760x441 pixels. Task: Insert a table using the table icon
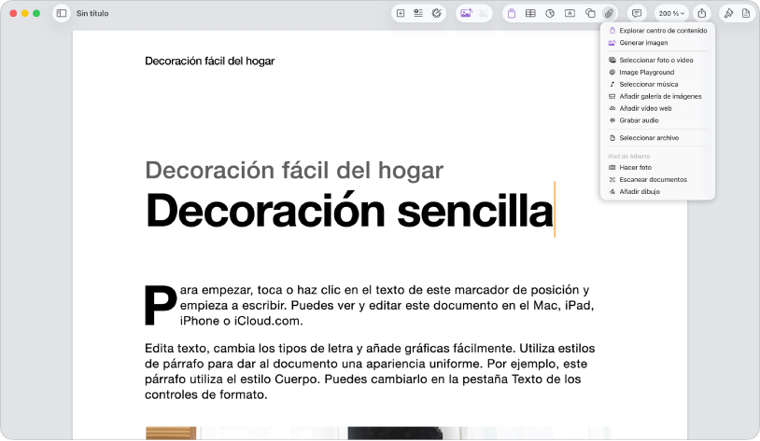click(530, 14)
